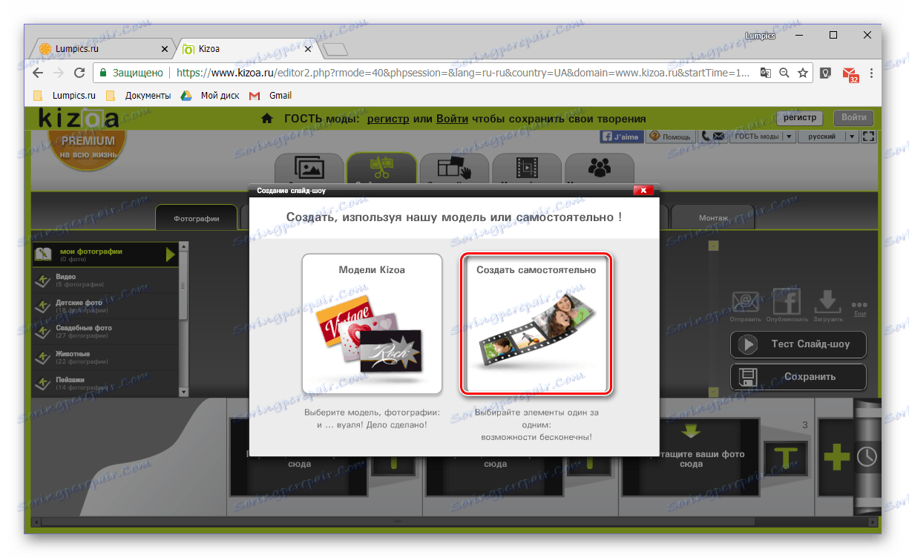Viewport: 909px width, 558px height.
Task: Click the clock duration icon
Action: (x=867, y=458)
